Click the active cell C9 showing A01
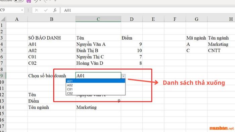 pyautogui.click(x=98, y=76)
